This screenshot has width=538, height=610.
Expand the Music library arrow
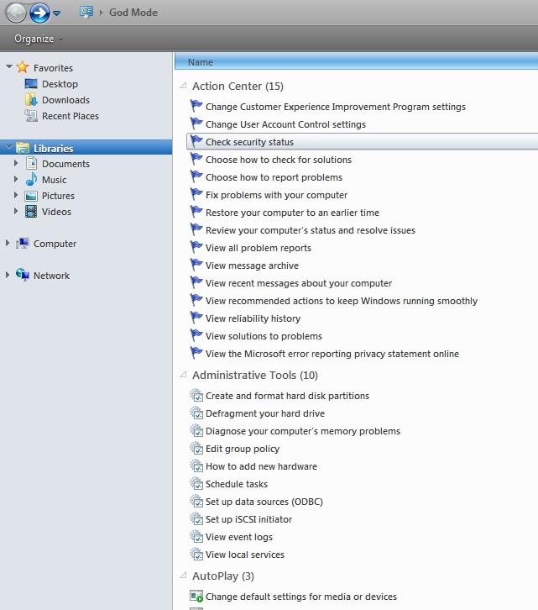coord(16,179)
